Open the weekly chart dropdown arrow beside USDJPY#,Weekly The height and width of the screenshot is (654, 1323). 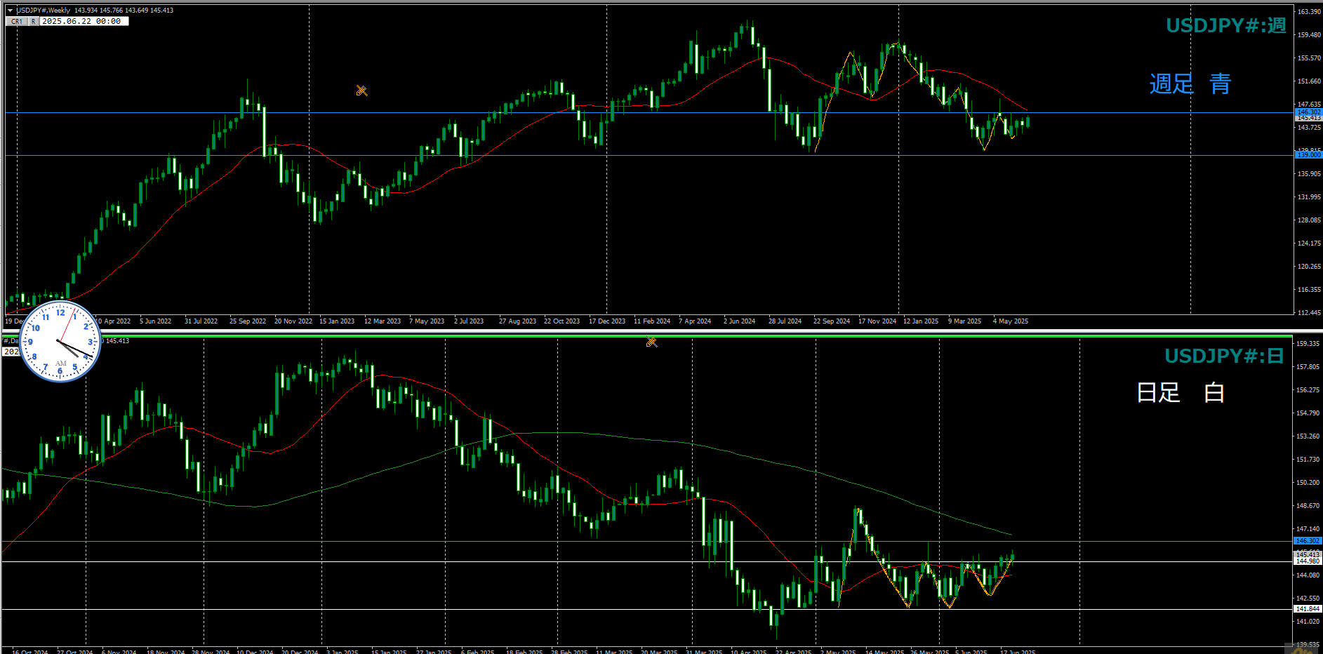click(10, 11)
